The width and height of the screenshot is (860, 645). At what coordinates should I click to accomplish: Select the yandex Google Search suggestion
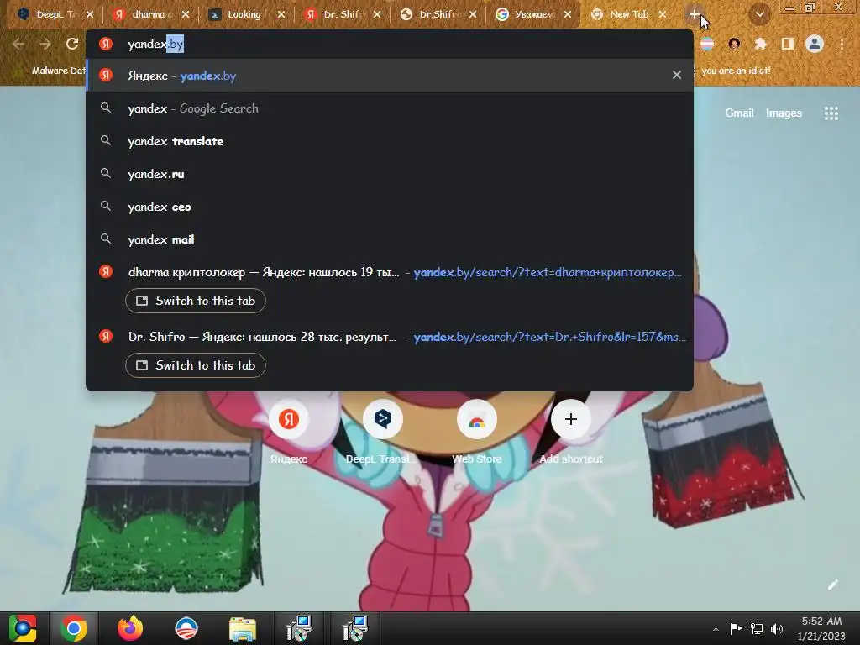point(390,108)
